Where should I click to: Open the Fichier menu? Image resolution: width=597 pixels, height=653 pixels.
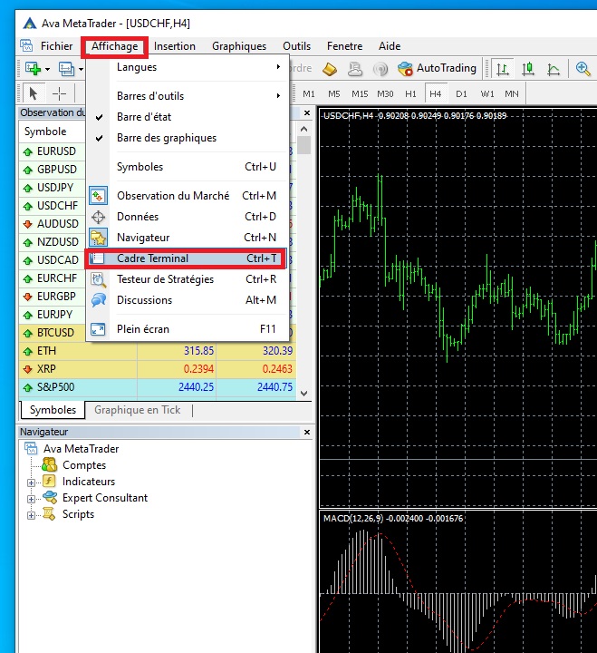(56, 46)
